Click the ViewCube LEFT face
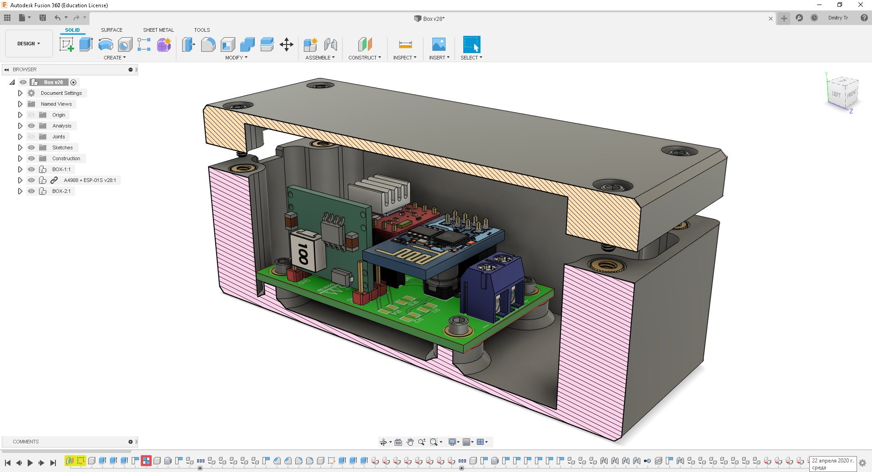The image size is (872, 472). coord(836,94)
